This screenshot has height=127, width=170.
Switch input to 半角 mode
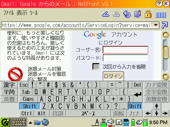[9, 92]
